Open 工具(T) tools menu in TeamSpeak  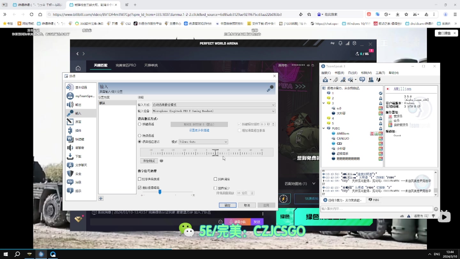click(380, 73)
